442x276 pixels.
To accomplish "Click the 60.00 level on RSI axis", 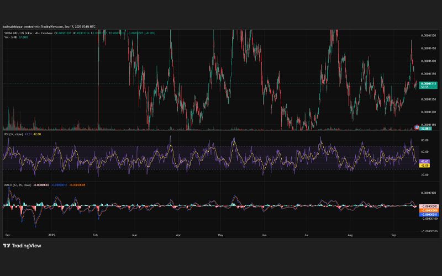I will 425,152.
